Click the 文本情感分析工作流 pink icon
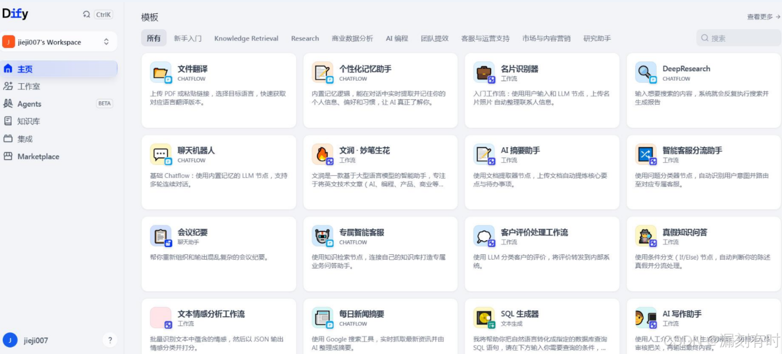This screenshot has height=354, width=782. click(x=161, y=318)
